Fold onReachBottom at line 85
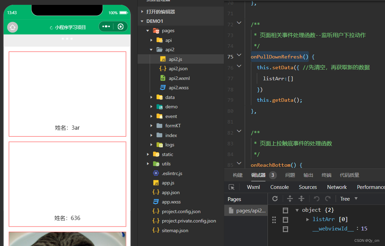The width and height of the screenshot is (385, 246). tap(239, 163)
